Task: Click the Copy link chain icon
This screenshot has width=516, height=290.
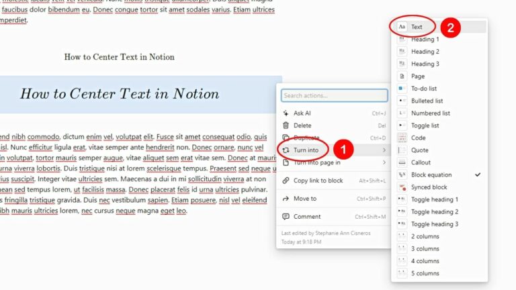Action: tap(286, 181)
